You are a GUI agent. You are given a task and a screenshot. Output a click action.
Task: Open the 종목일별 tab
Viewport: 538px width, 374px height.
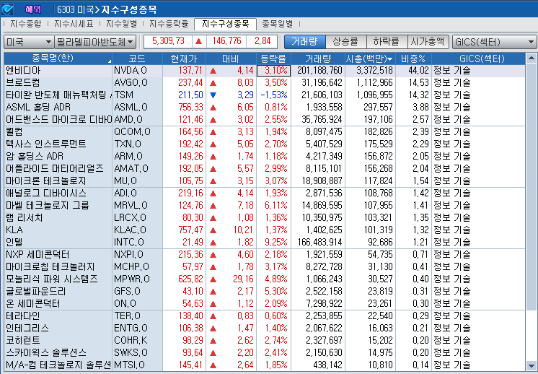click(278, 24)
